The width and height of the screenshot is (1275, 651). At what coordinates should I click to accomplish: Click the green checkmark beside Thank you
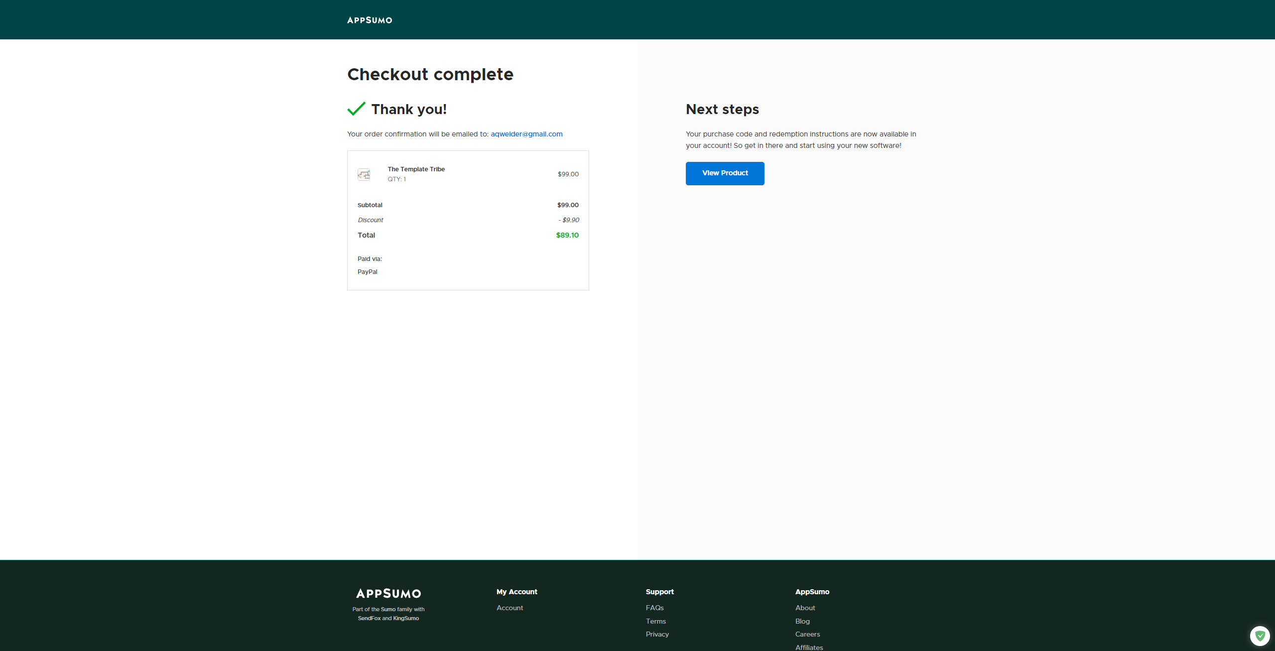coord(356,109)
